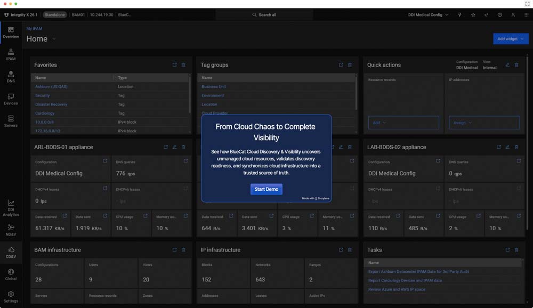The width and height of the screenshot is (533, 308).
Task: Click the lightning quick-action icon in header
Action: [x=459, y=15]
